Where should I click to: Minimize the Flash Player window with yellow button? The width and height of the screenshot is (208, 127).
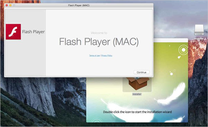[x=10, y=5]
